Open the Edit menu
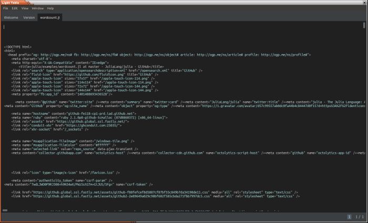368x223 pixels. click(x=15, y=8)
